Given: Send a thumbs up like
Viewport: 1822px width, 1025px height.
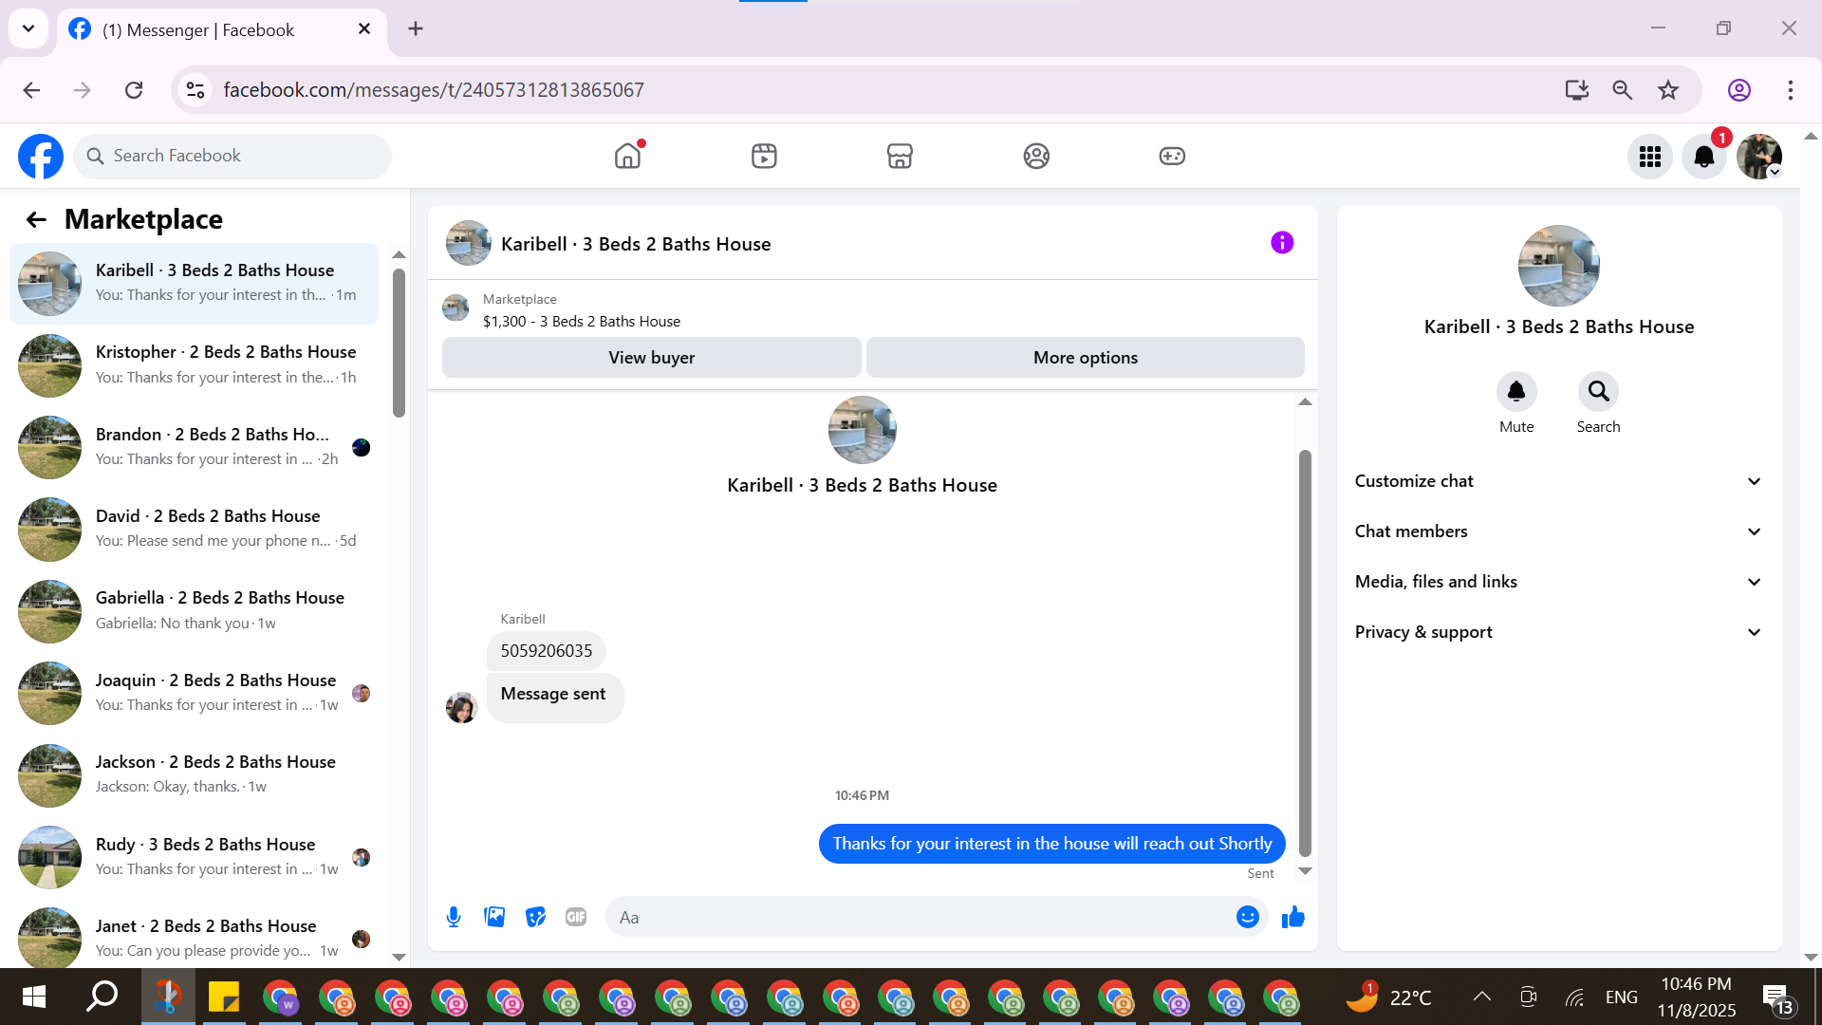Looking at the screenshot, I should [1292, 917].
